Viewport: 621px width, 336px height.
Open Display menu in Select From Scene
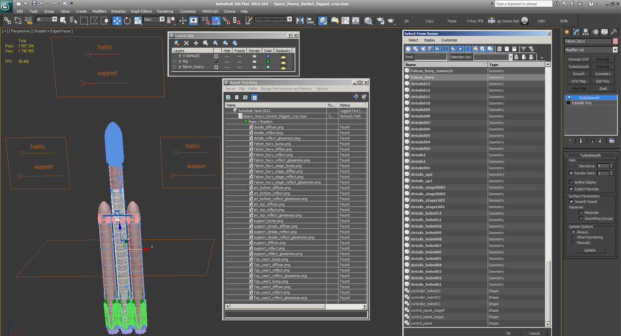pyautogui.click(x=429, y=40)
